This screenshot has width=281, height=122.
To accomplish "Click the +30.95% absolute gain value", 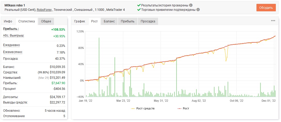I will pyautogui.click(x=59, y=36).
